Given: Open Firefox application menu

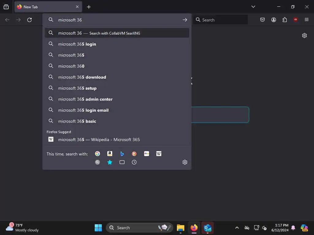Looking at the screenshot, I should [307, 20].
